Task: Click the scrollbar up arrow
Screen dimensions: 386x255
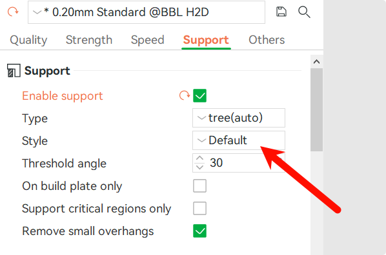Action: [316, 62]
